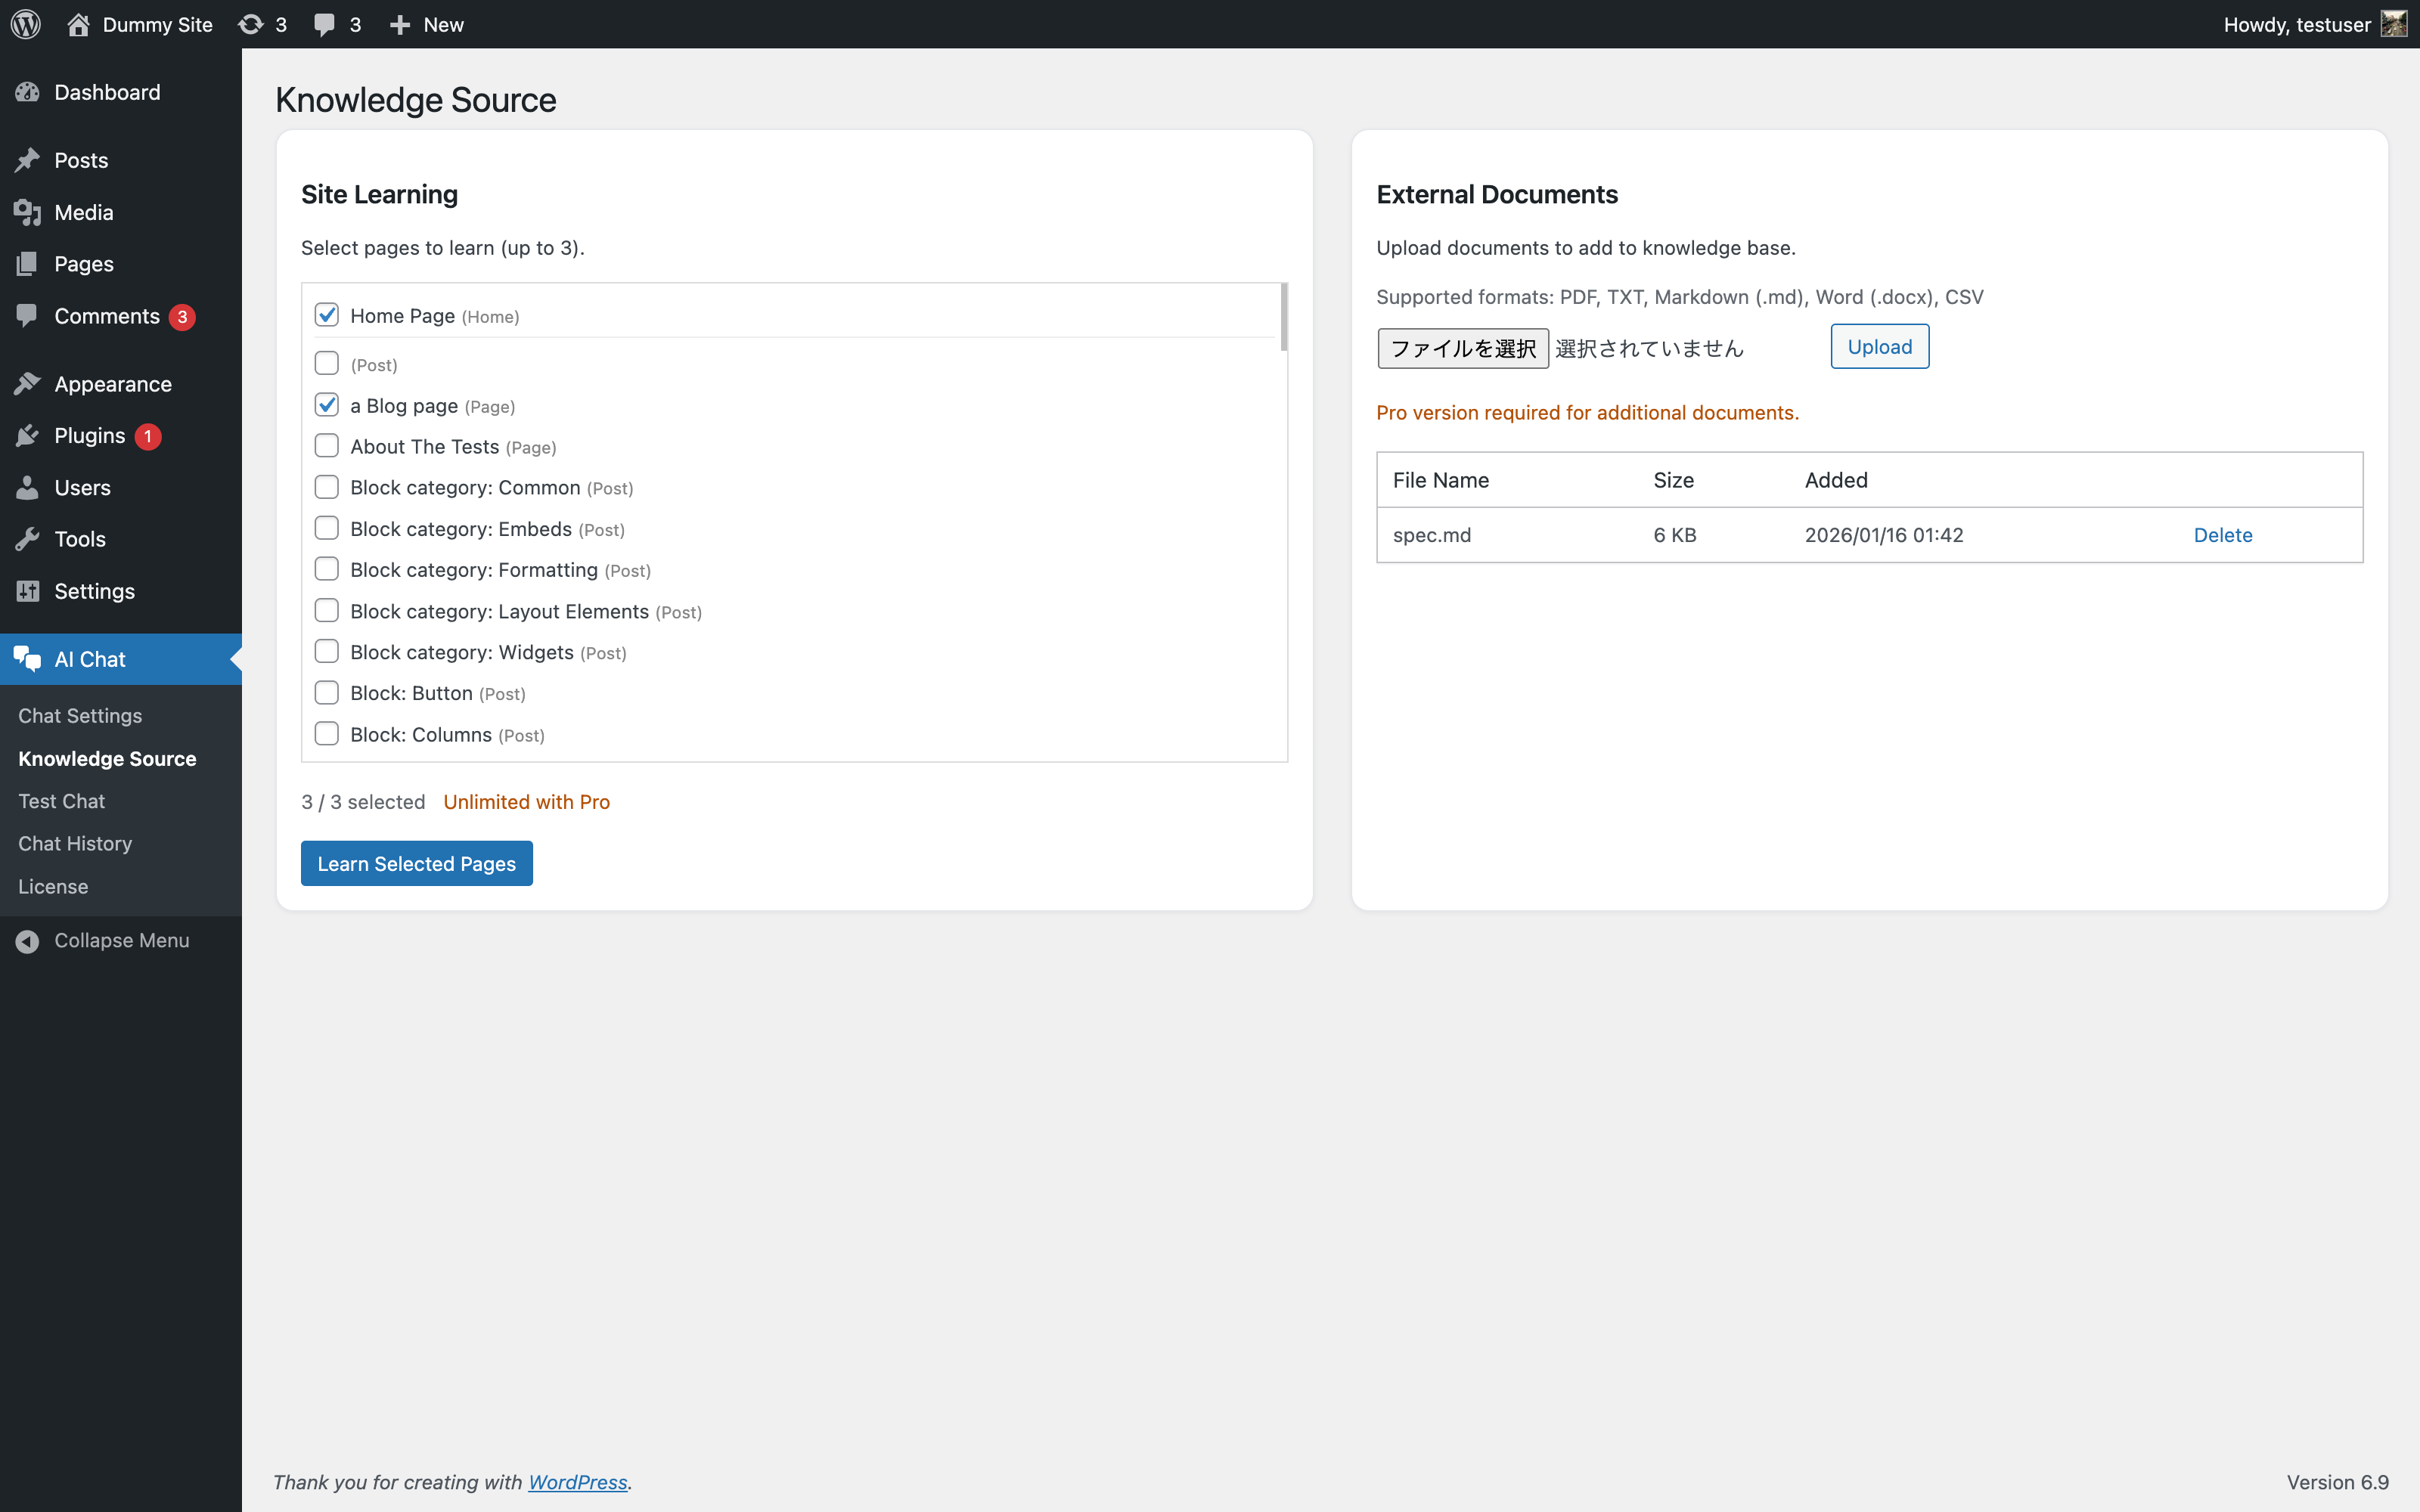Click the WordPress logo icon
The height and width of the screenshot is (1512, 2420).
pyautogui.click(x=26, y=24)
